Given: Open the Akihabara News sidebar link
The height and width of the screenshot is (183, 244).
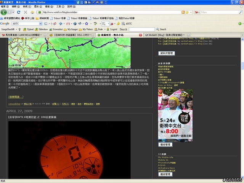Looking at the screenshot, I should pyautogui.click(x=166, y=168).
